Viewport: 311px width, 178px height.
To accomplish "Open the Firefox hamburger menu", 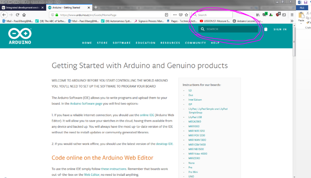I will pyautogui.click(x=292, y=15).
